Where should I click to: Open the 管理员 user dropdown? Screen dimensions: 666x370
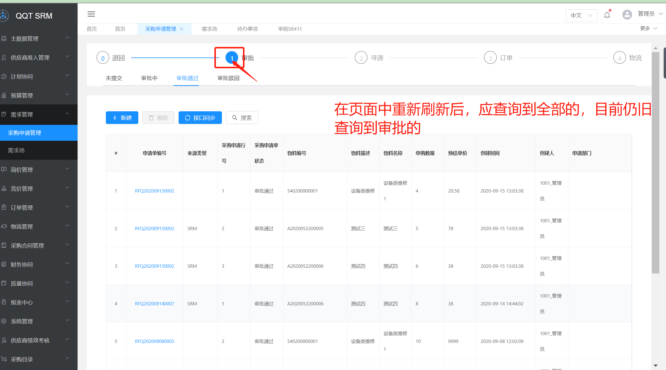click(650, 14)
